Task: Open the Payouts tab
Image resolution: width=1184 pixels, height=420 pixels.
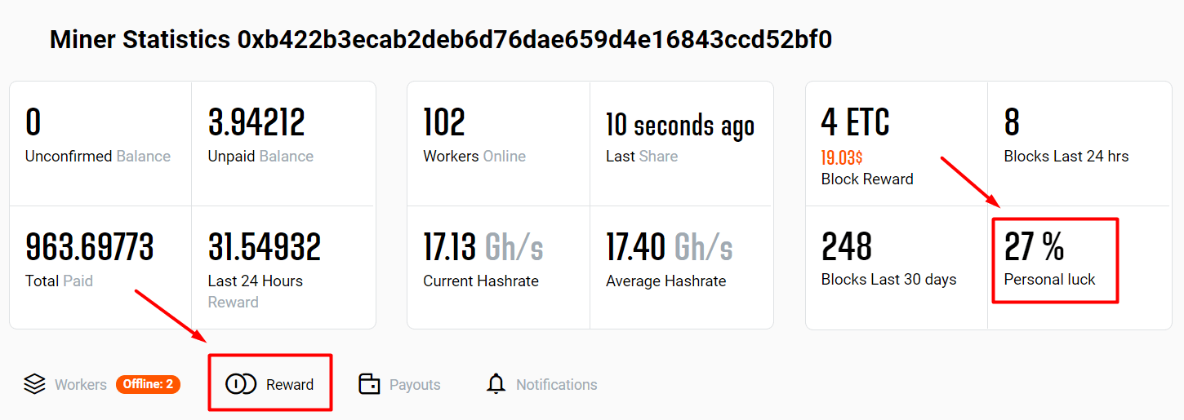Action: (414, 385)
